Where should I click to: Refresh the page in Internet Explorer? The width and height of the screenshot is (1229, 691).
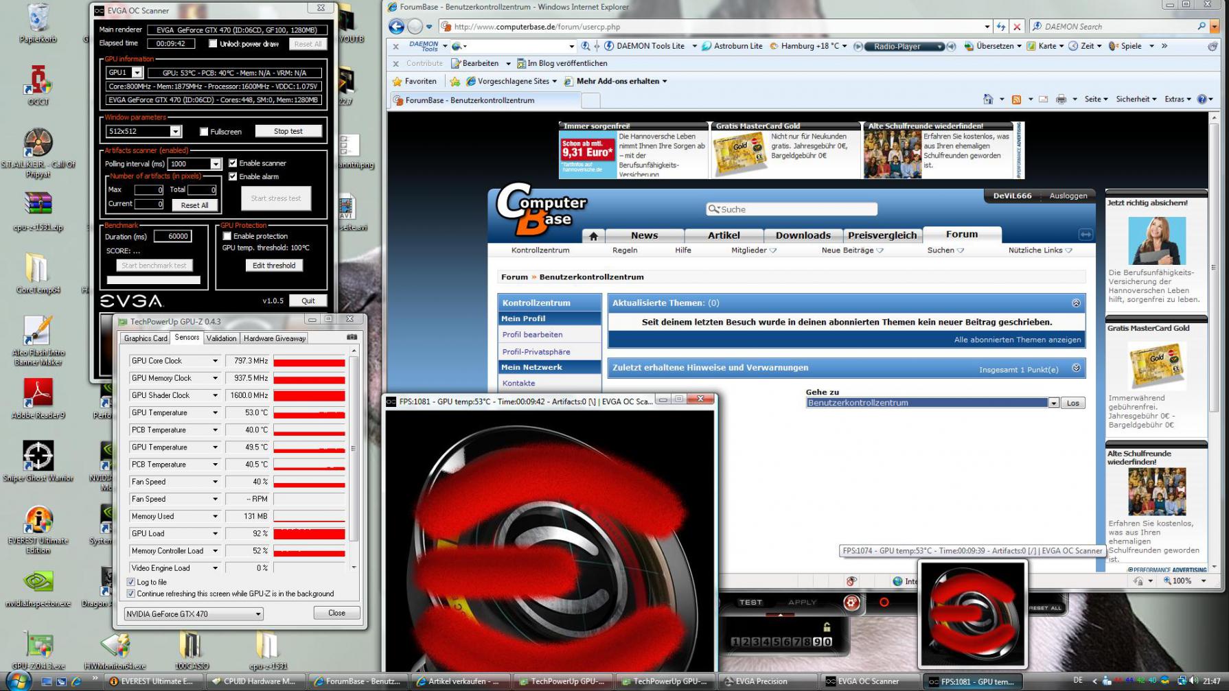[x=1001, y=26]
